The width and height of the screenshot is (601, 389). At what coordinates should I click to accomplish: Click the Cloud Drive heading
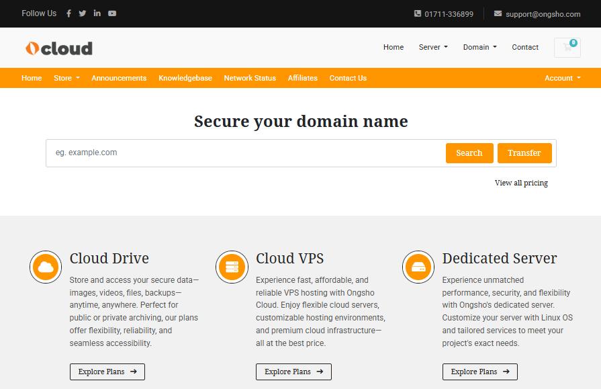click(x=109, y=258)
